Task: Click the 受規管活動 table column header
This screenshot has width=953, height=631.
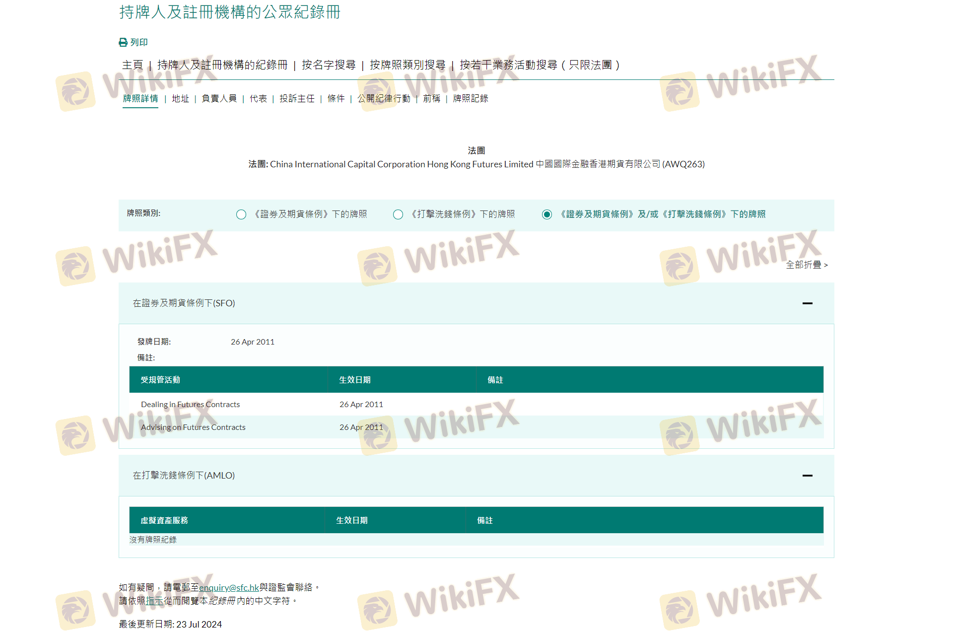Action: 160,380
